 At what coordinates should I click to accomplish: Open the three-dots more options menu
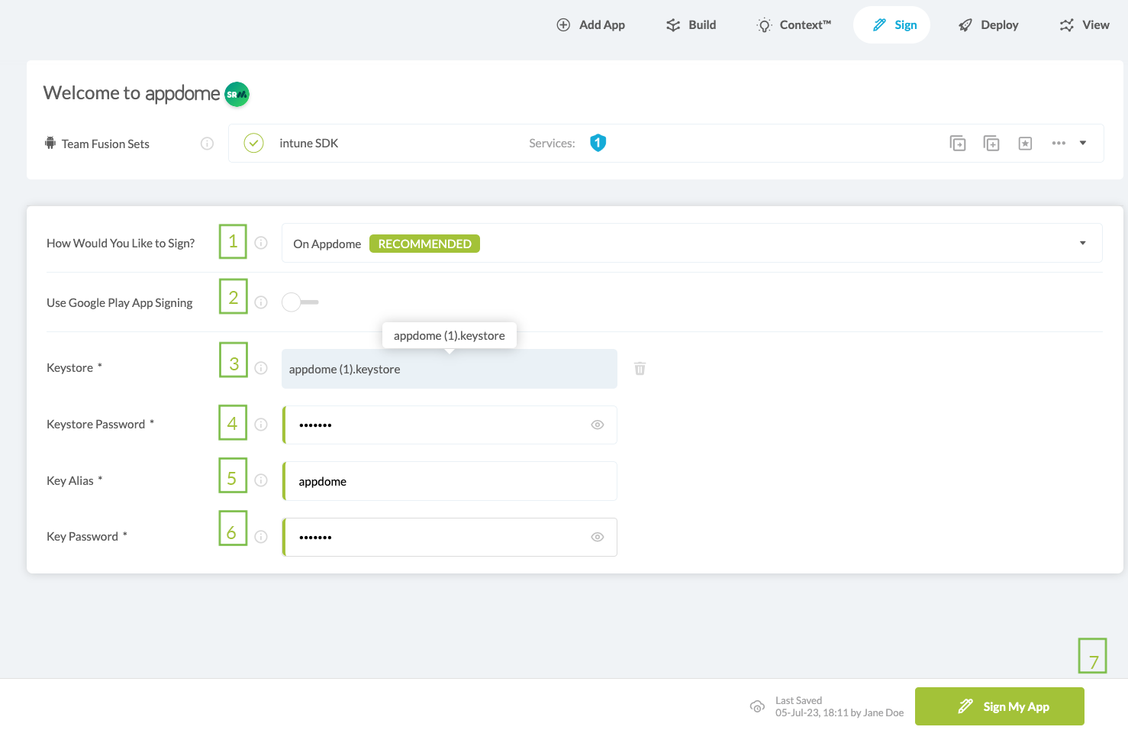(x=1059, y=143)
